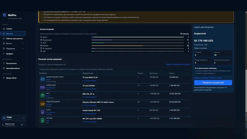Click the Критичные проверки stat card
This screenshot has width=247, height=139.
point(223,61)
